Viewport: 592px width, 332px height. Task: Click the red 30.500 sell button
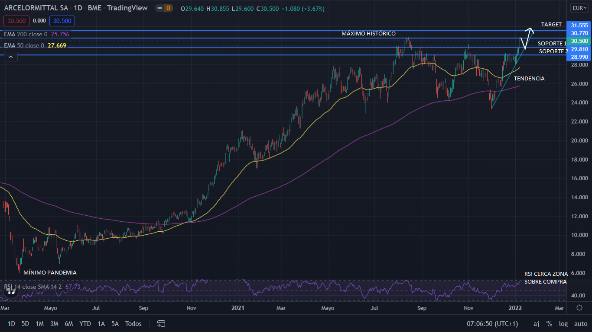tap(16, 21)
